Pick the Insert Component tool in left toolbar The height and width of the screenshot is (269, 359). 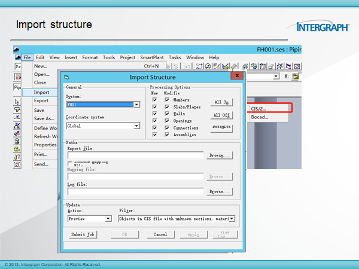pos(17,126)
